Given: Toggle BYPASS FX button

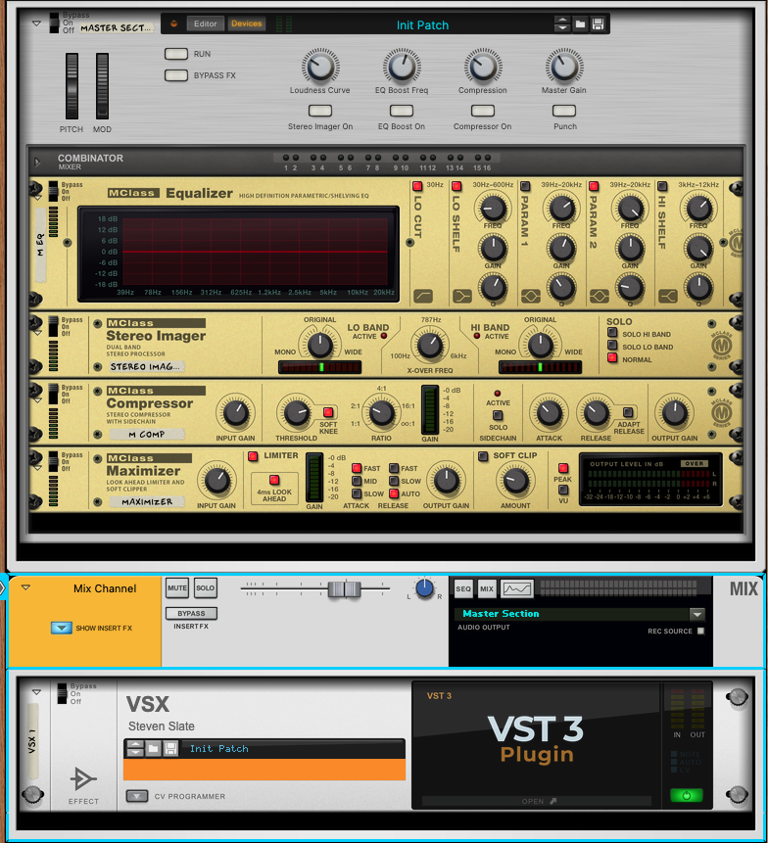Looking at the screenshot, I should 176,75.
